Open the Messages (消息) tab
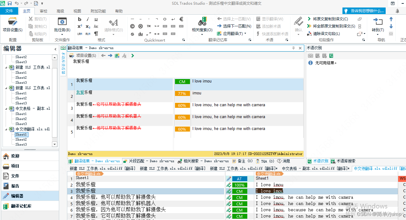The image size is (406, 220). (x=283, y=161)
